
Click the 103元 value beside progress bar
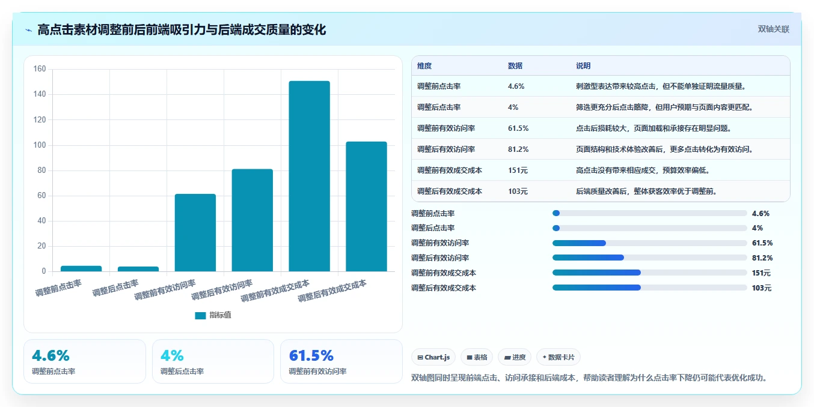point(762,288)
